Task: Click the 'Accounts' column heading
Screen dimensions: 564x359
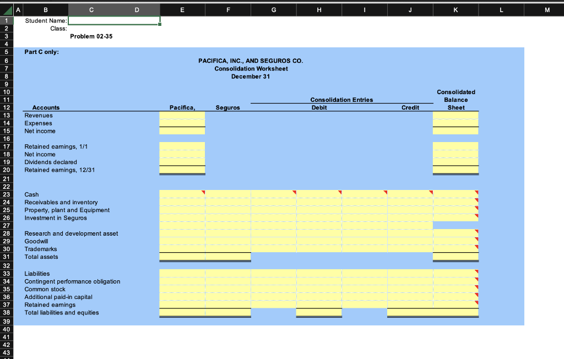Action: tap(46, 107)
